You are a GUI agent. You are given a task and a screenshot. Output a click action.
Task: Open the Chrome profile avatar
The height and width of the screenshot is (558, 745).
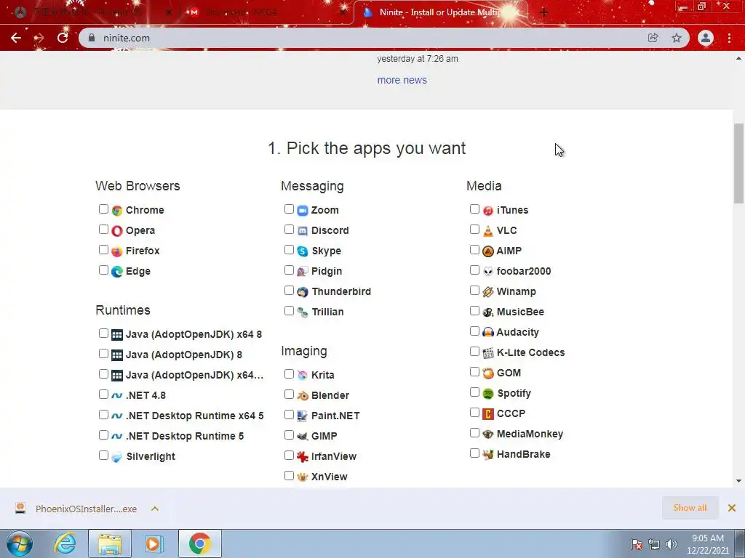(706, 38)
